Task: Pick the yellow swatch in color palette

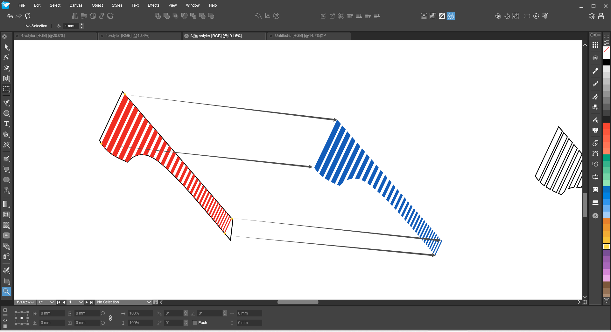Action: [x=607, y=247]
